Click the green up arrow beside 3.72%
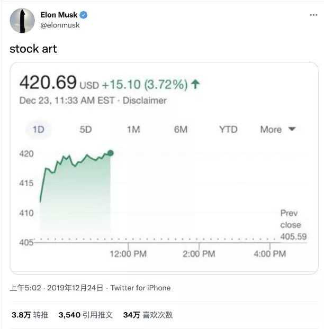The image size is (324, 329). coord(195,84)
